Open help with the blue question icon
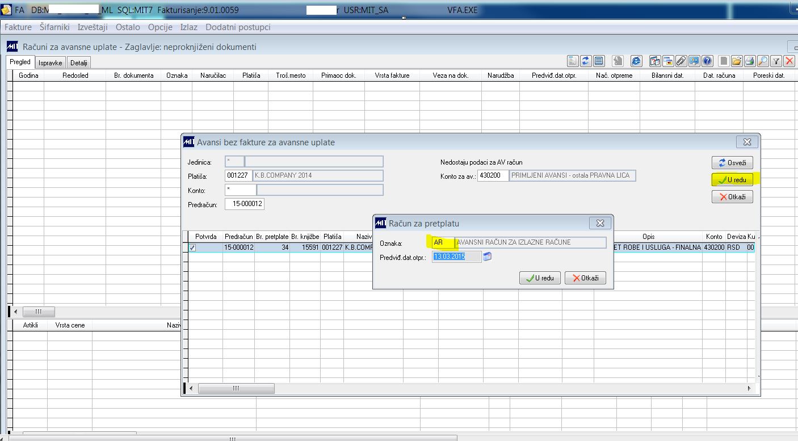 [707, 61]
